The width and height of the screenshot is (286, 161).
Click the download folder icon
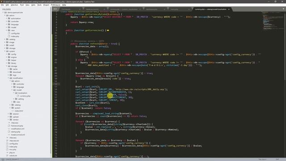pyautogui.click(x=11, y=72)
